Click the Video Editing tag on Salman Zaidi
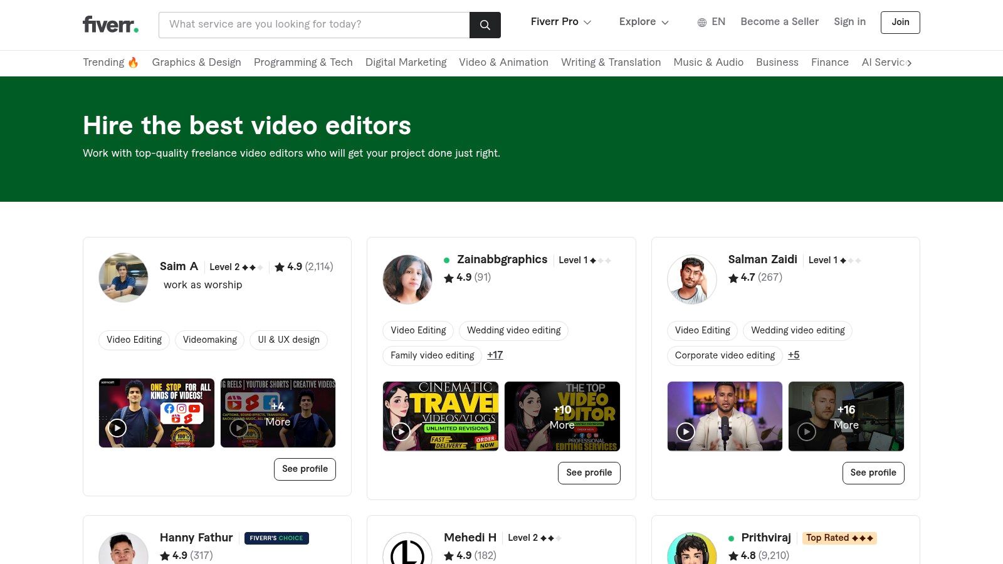 coord(701,330)
